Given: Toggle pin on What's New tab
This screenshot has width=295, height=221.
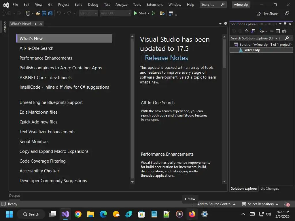Looking at the screenshot, I should click(x=35, y=24).
